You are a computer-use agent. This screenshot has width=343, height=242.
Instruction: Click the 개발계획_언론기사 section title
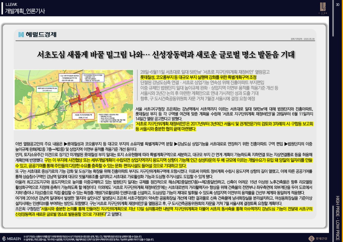(x=25, y=11)
